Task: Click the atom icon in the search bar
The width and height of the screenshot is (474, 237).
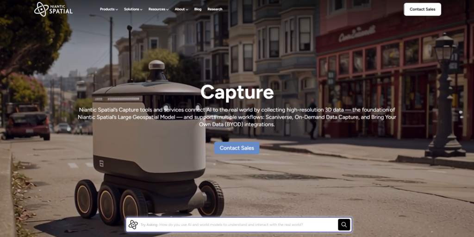Action: [133, 225]
